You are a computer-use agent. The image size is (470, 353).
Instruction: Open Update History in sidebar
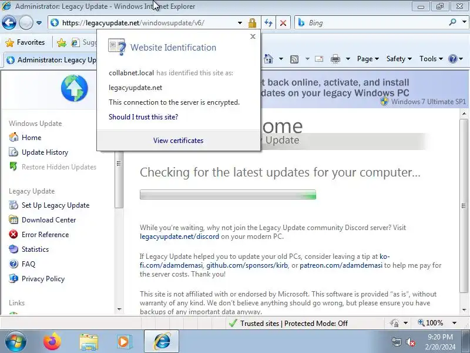45,152
